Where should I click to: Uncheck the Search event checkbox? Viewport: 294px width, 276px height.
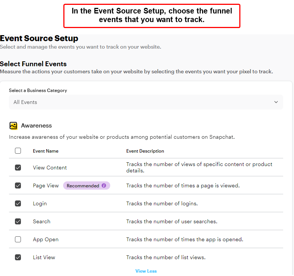[x=18, y=221]
